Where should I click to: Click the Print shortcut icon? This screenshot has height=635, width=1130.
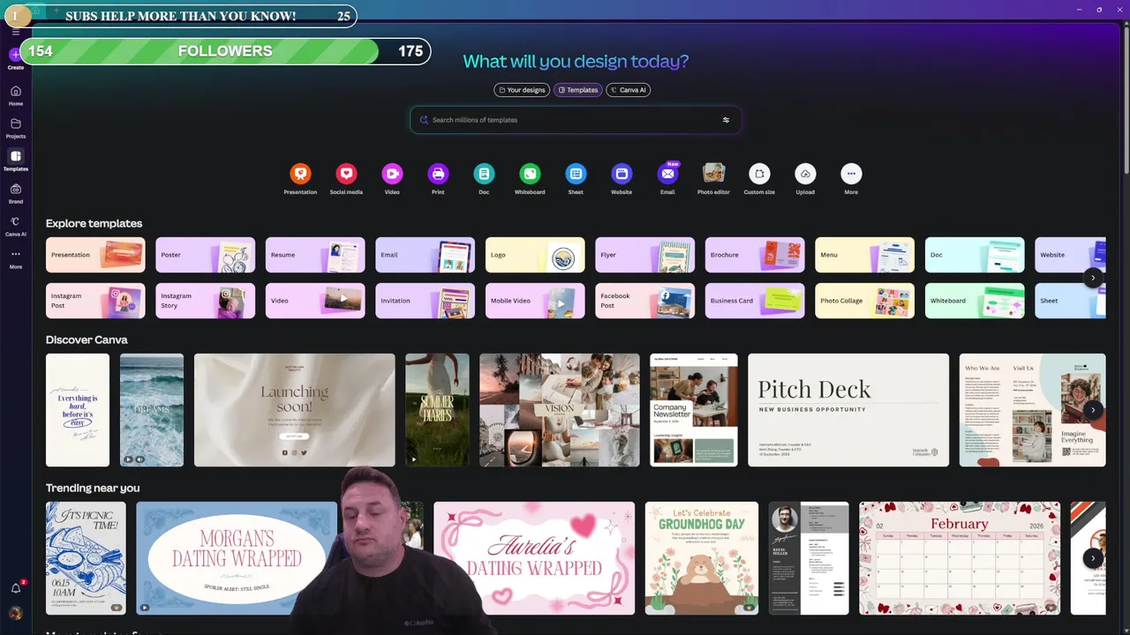point(438,174)
